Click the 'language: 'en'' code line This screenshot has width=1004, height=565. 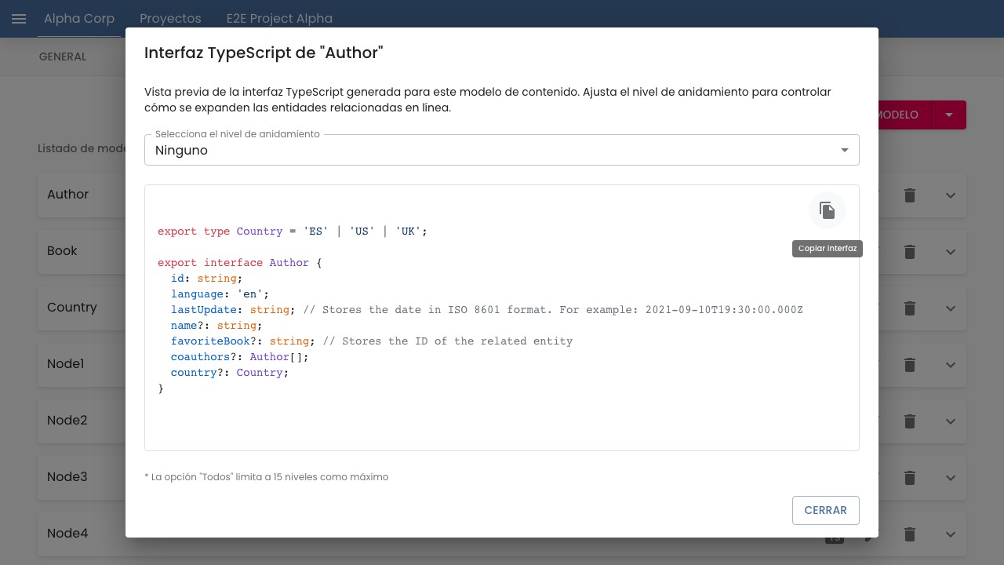click(x=220, y=294)
